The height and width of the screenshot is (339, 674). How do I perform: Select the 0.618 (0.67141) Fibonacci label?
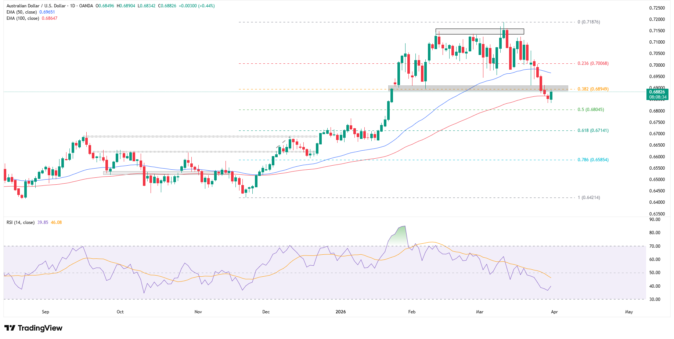point(593,130)
